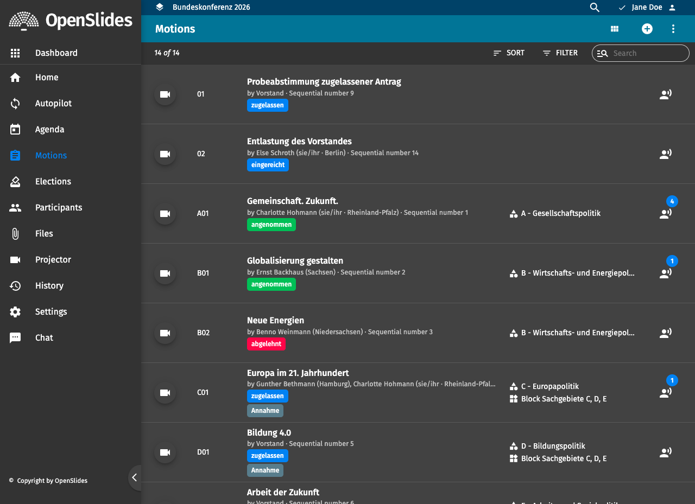The height and width of the screenshot is (504, 695).
Task: Switch to tile view of motions
Action: tap(615, 29)
